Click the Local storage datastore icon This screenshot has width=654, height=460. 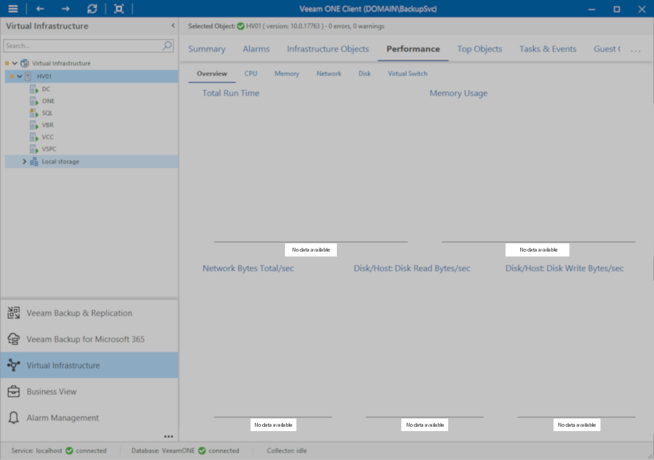click(34, 162)
